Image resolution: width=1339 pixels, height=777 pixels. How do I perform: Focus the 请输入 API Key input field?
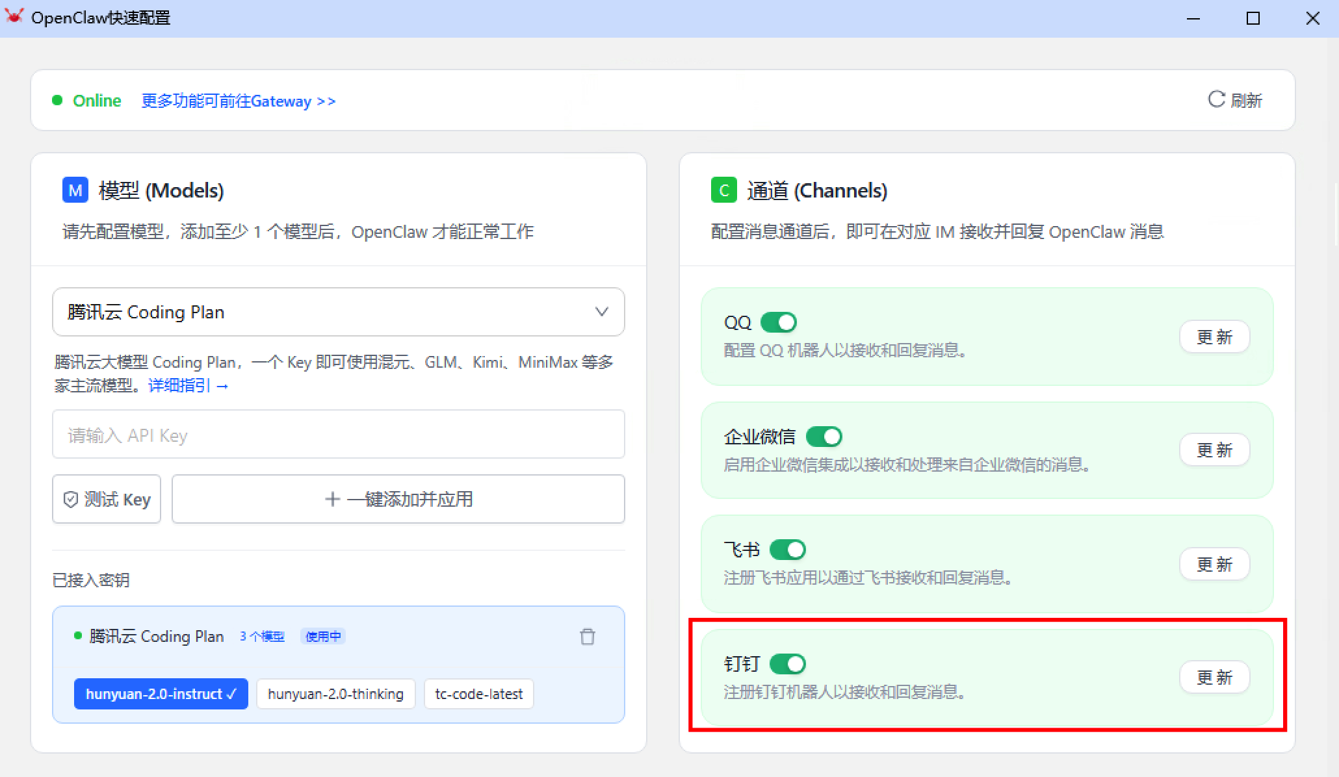coord(338,435)
